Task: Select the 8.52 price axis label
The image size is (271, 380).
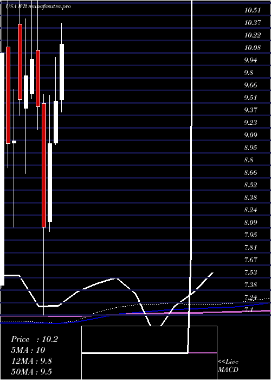Action: [251, 185]
